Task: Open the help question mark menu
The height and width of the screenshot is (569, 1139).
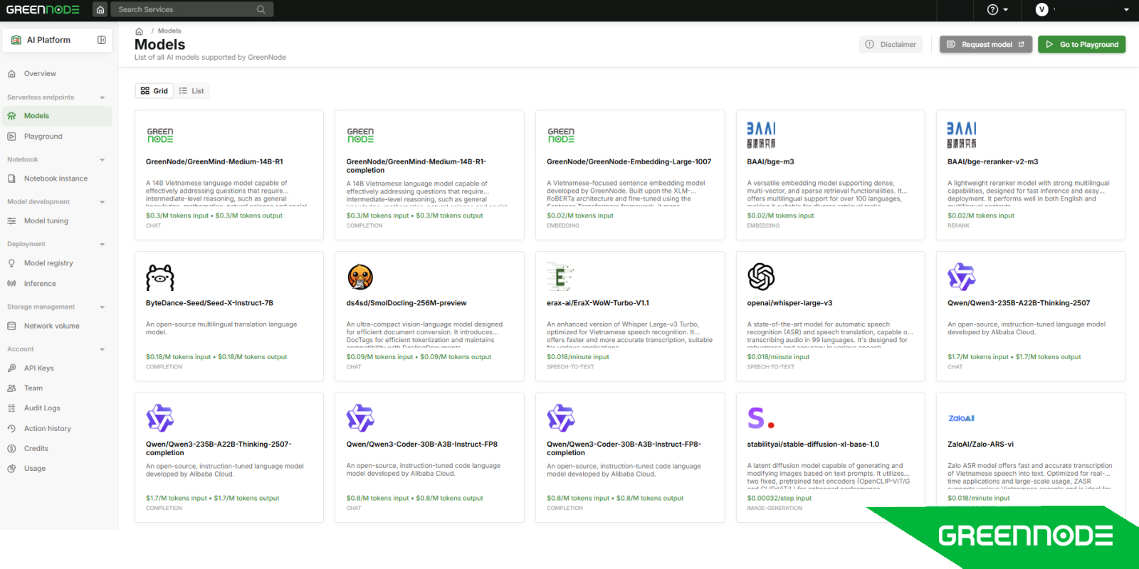Action: click(x=997, y=9)
